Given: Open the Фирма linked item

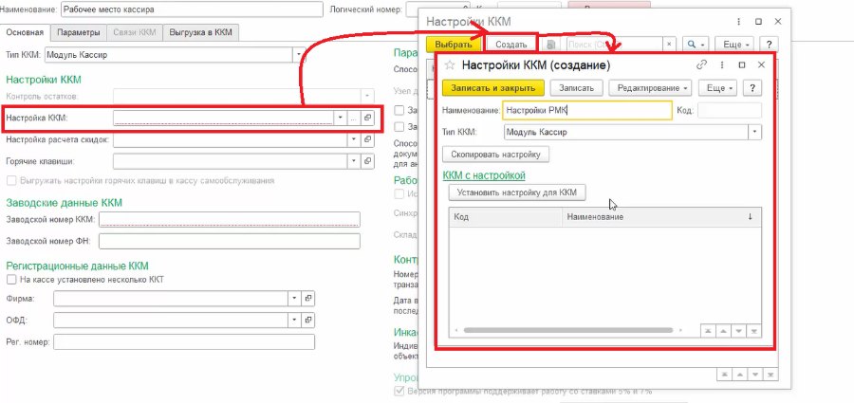Looking at the screenshot, I should click(308, 299).
